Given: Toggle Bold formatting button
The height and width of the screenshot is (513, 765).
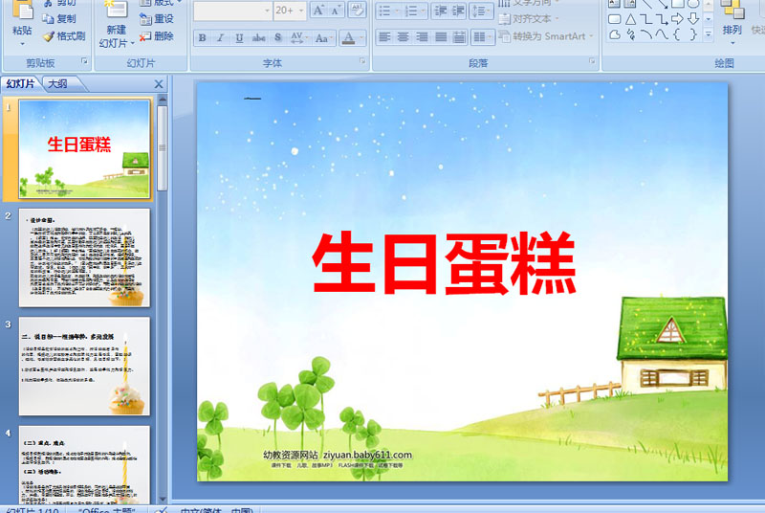Looking at the screenshot, I should tap(202, 37).
